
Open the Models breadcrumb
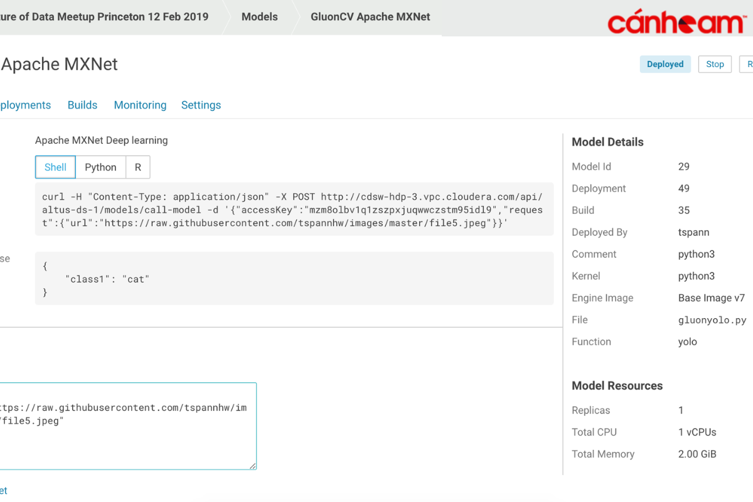(259, 17)
